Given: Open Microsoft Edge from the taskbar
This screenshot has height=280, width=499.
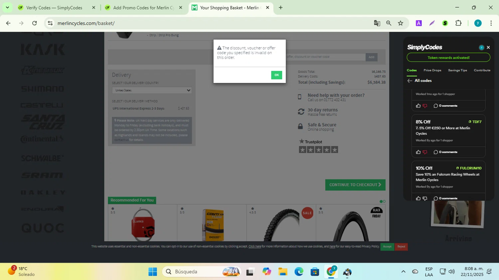Looking at the screenshot, I should pyautogui.click(x=299, y=272).
